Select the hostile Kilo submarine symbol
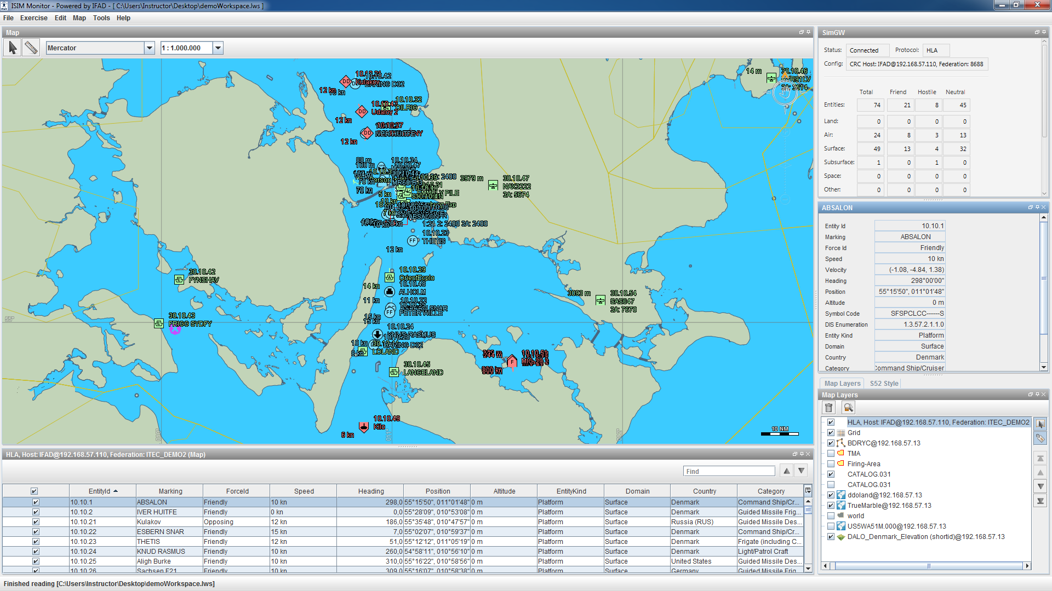Image resolution: width=1052 pixels, height=591 pixels. (364, 427)
